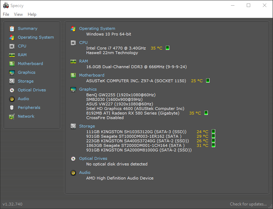
Task: Click temperature indicator for Seagate ST1000DM003 drive
Action: [x=213, y=136]
